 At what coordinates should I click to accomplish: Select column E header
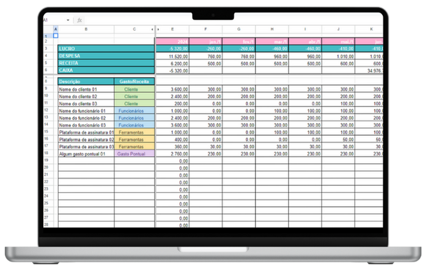(172, 29)
